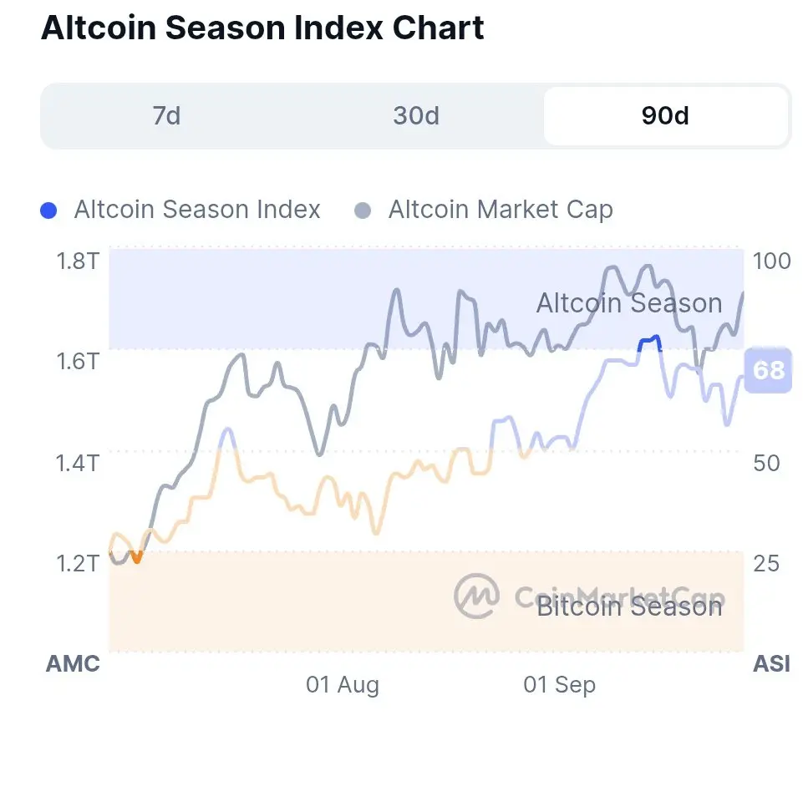This screenshot has height=807, width=803.
Task: Click the Altcoin Season zone label
Action: 628,303
